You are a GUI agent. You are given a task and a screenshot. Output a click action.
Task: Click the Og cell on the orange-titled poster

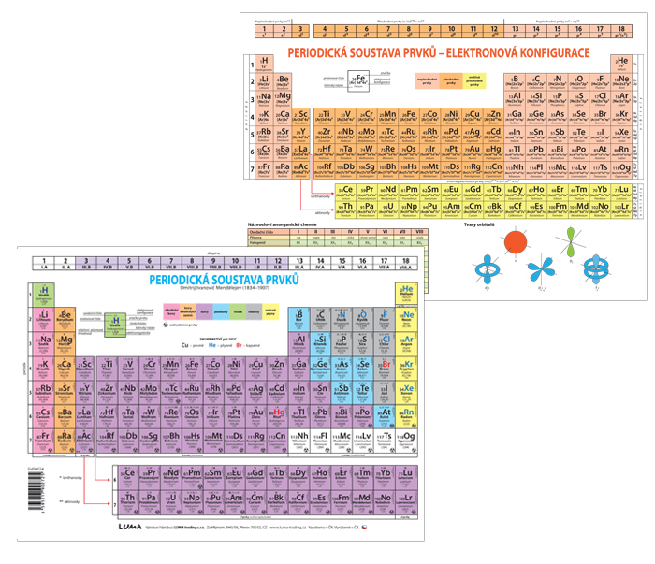click(621, 170)
